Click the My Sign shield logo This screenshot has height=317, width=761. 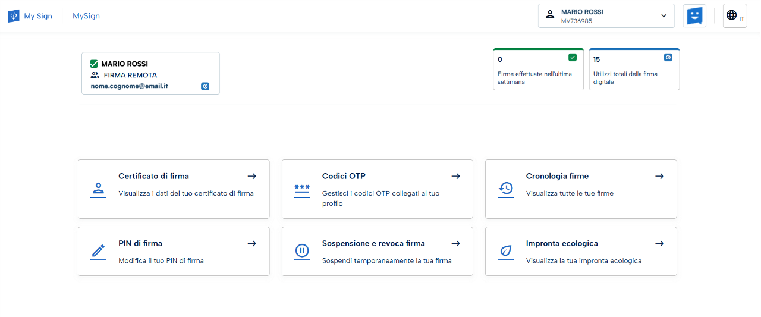point(14,16)
